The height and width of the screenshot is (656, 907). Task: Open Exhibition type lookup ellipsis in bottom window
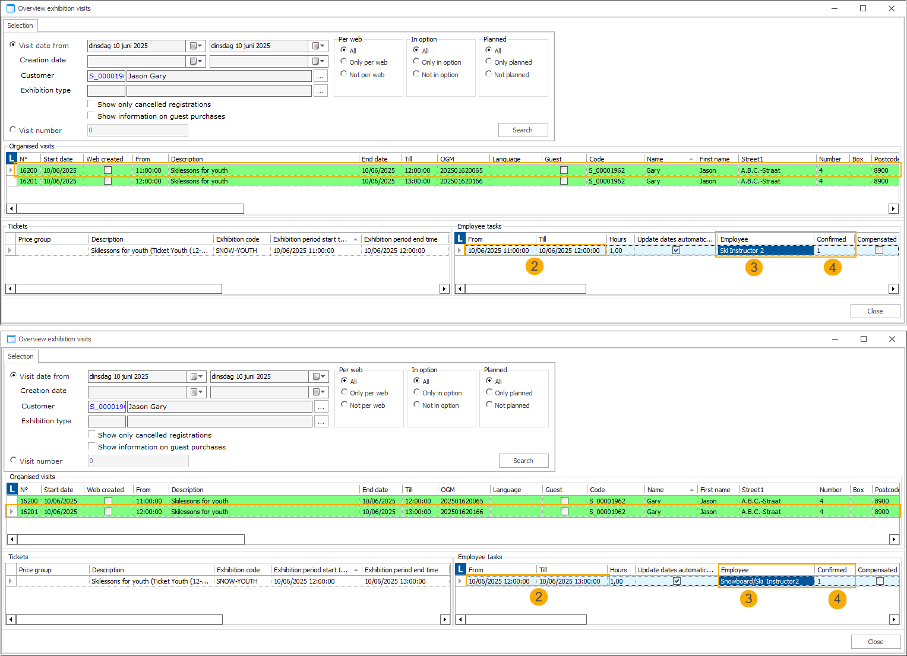tap(321, 422)
